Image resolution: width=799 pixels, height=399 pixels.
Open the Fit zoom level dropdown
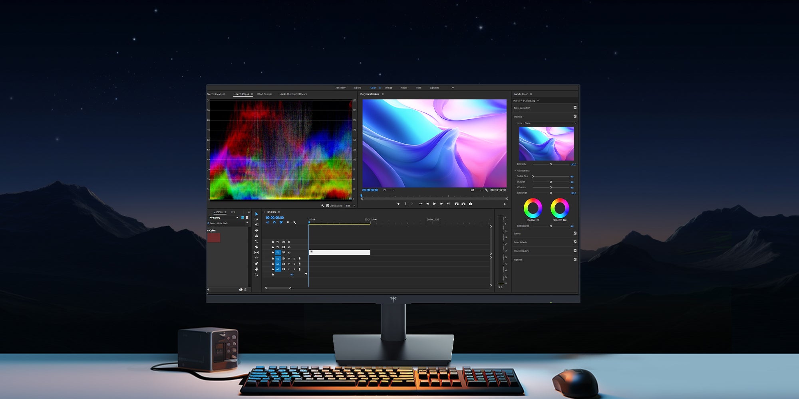(x=388, y=190)
